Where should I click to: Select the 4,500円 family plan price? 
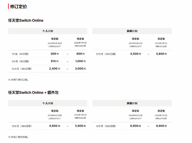[135, 54]
